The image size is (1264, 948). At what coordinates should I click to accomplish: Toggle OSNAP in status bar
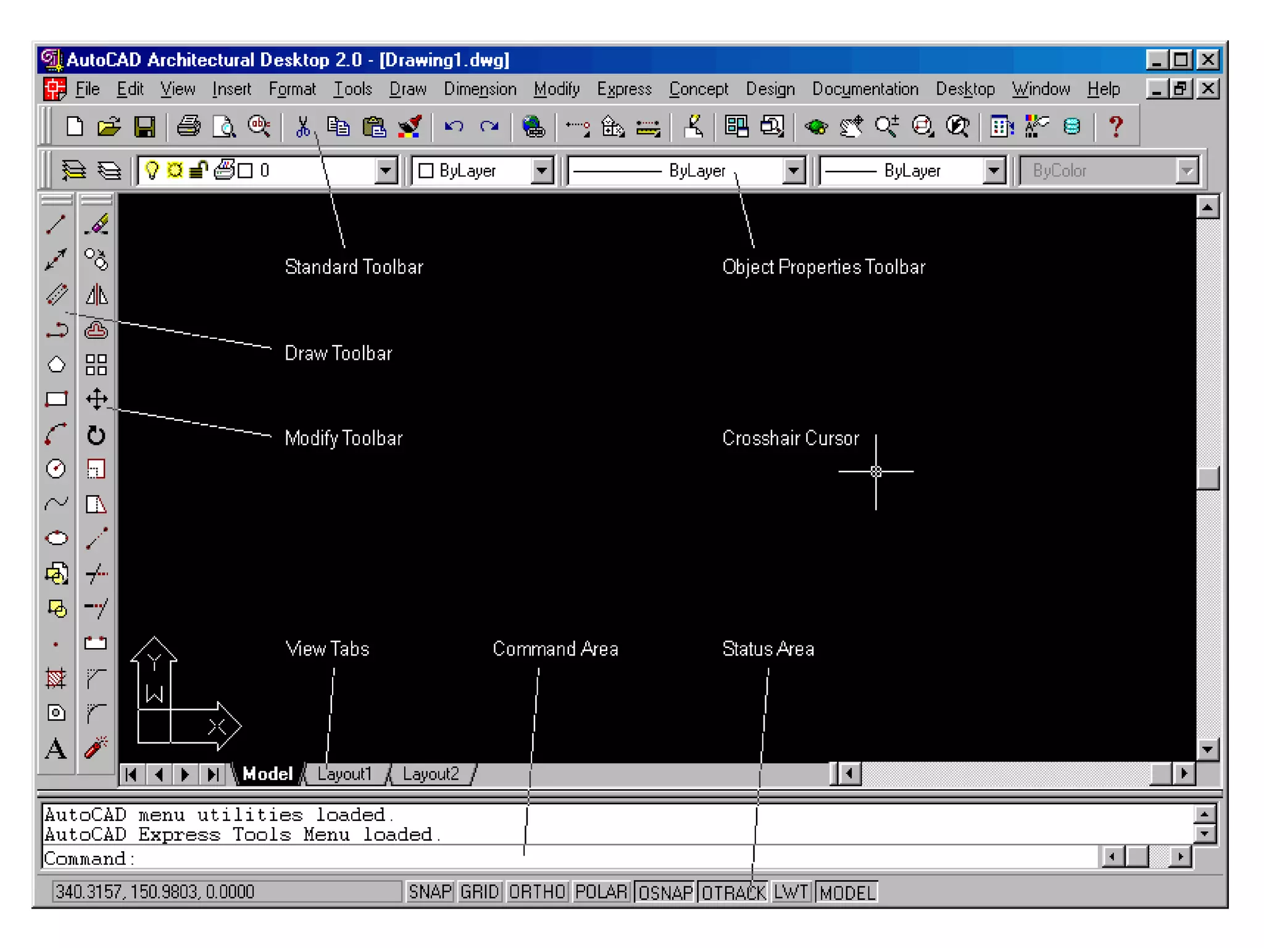tap(665, 892)
